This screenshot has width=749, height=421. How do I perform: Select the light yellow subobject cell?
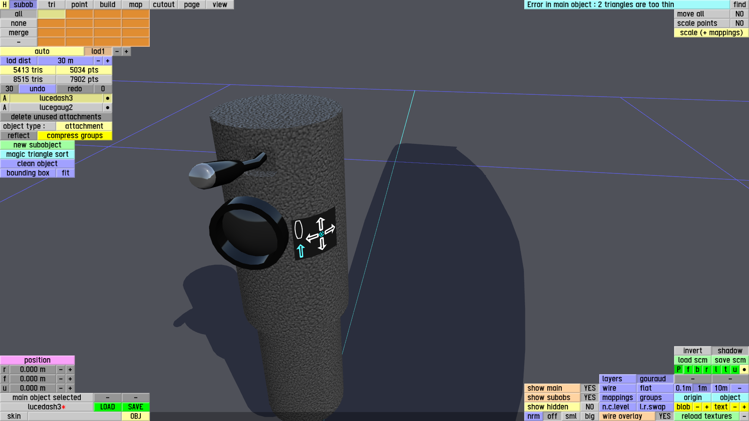pyautogui.click(x=51, y=14)
